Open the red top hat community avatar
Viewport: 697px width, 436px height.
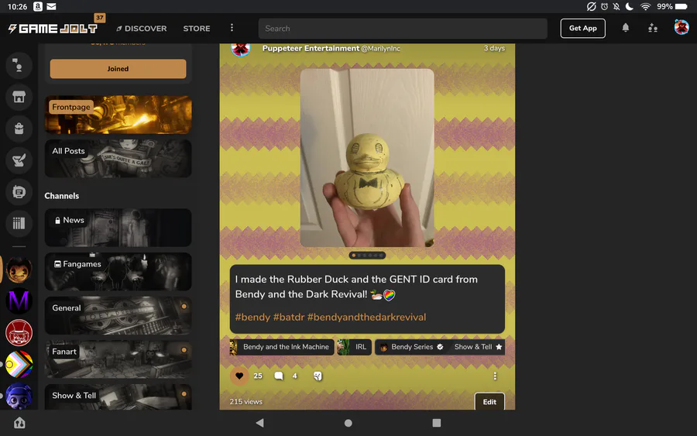[x=19, y=332]
